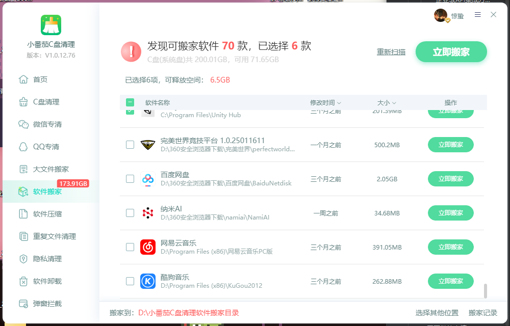Open 软件卸载 in the sidebar

[51, 281]
